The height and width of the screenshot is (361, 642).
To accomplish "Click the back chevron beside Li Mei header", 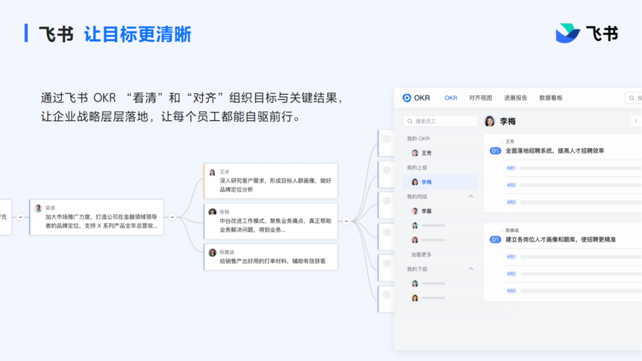I will click(x=636, y=121).
